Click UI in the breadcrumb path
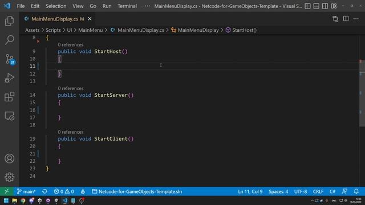 click(70, 30)
